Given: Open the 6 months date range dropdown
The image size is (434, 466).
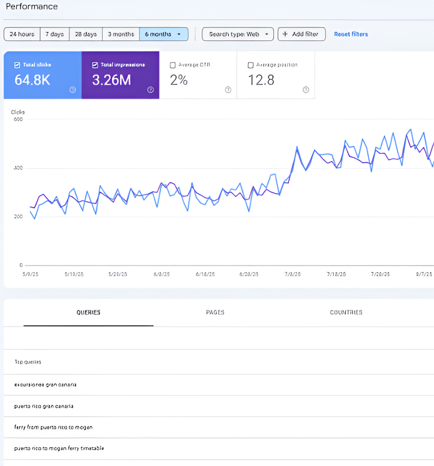Looking at the screenshot, I should (164, 34).
